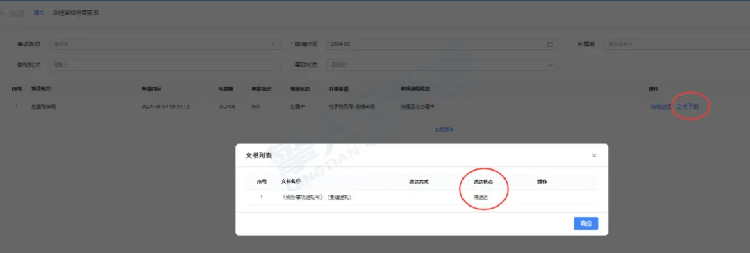Select the 免退税申报 table row
Screen dimensions: 750x253
pos(375,107)
